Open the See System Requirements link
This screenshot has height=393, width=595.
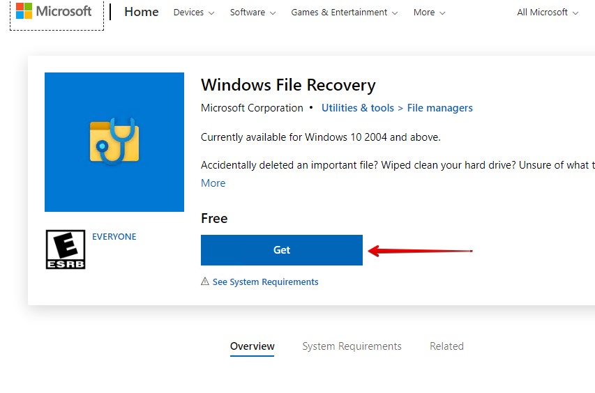click(265, 282)
